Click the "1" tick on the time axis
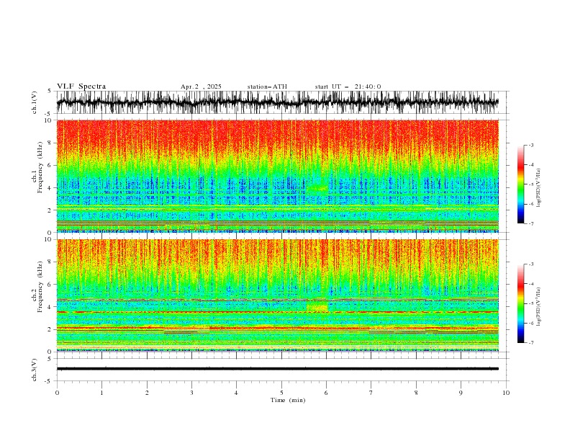This screenshot has width=570, height=441. pyautogui.click(x=101, y=393)
